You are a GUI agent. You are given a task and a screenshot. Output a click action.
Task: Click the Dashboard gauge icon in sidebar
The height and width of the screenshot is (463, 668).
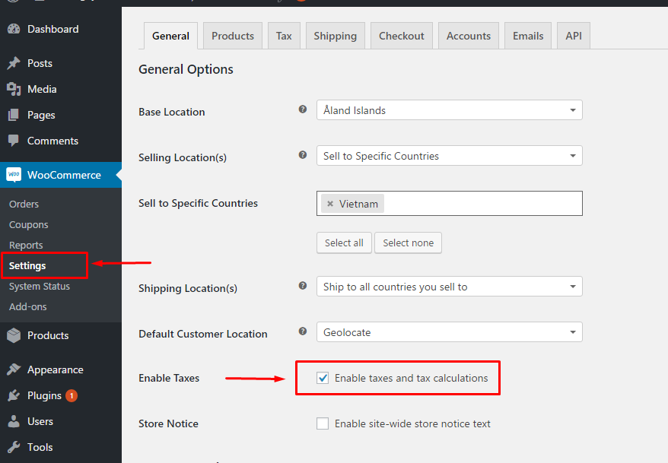tap(14, 29)
